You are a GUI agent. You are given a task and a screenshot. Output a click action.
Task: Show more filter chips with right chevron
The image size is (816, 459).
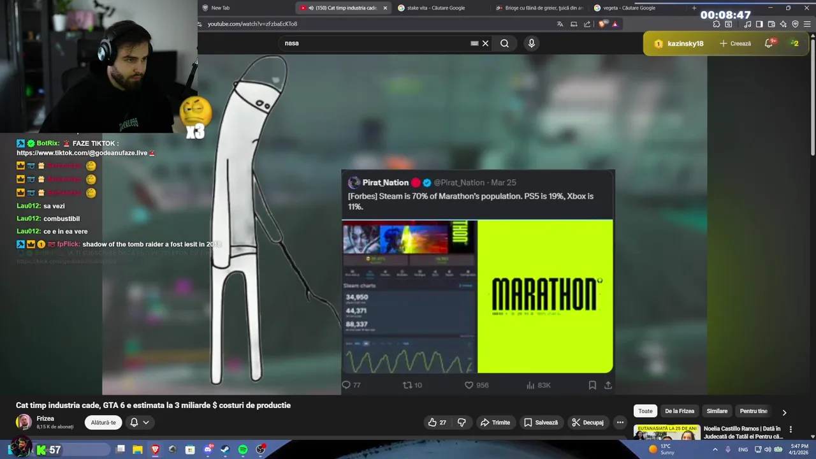[784, 412]
